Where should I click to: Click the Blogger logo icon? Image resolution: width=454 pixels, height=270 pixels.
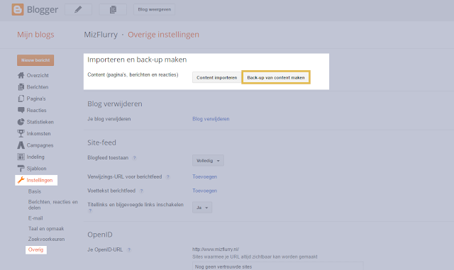point(18,9)
